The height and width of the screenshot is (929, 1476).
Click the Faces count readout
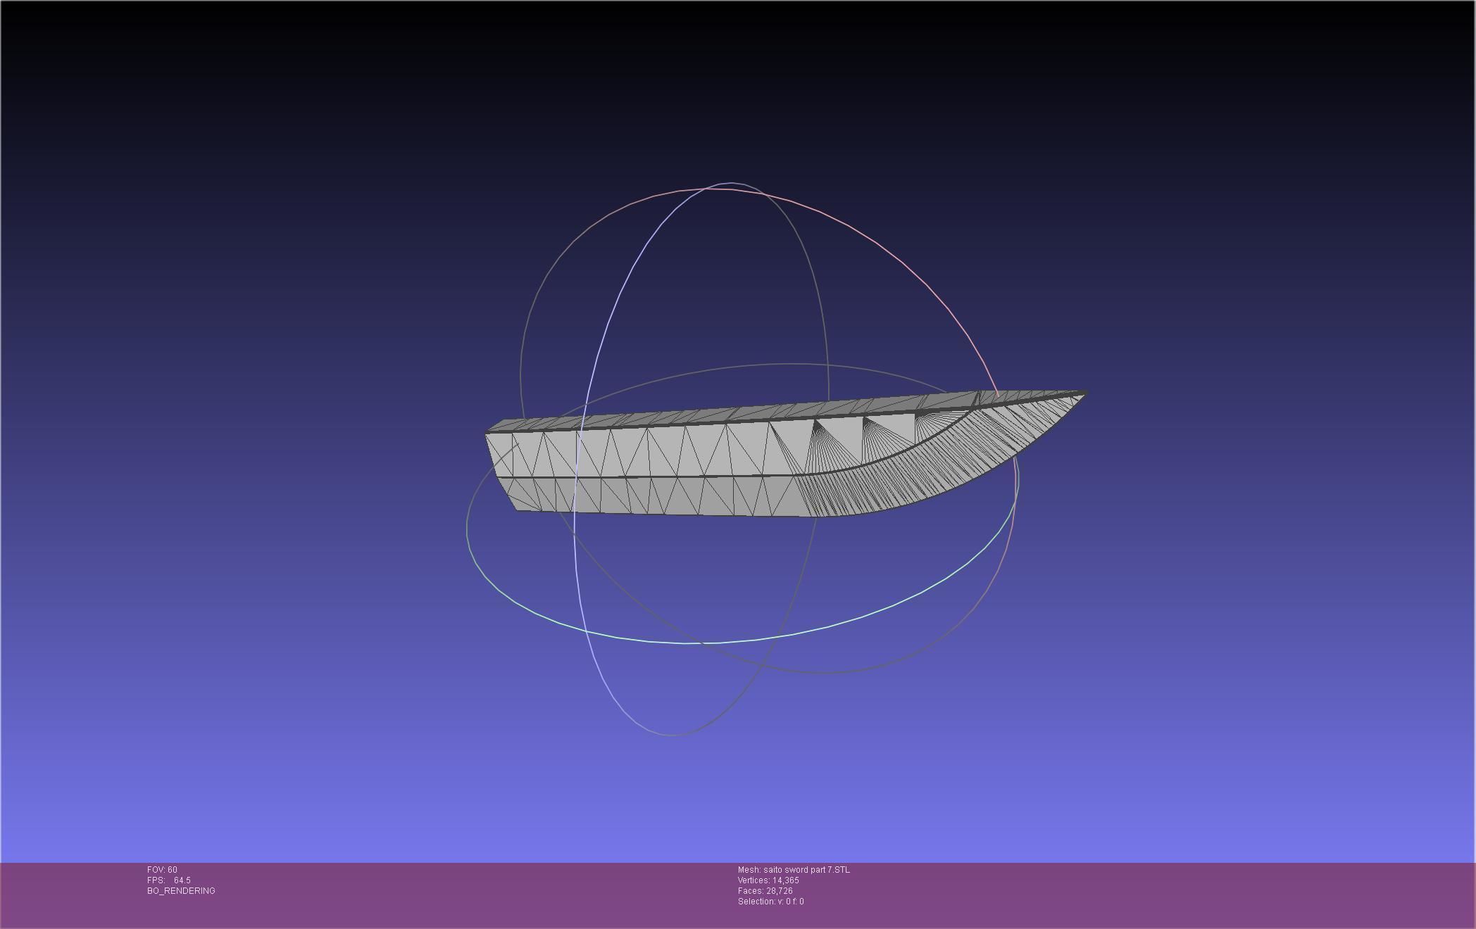coord(765,891)
